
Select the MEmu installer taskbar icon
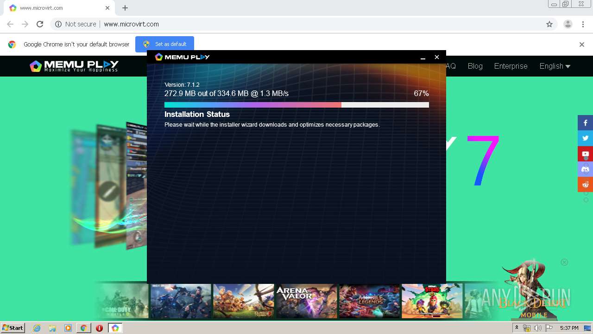tap(115, 328)
